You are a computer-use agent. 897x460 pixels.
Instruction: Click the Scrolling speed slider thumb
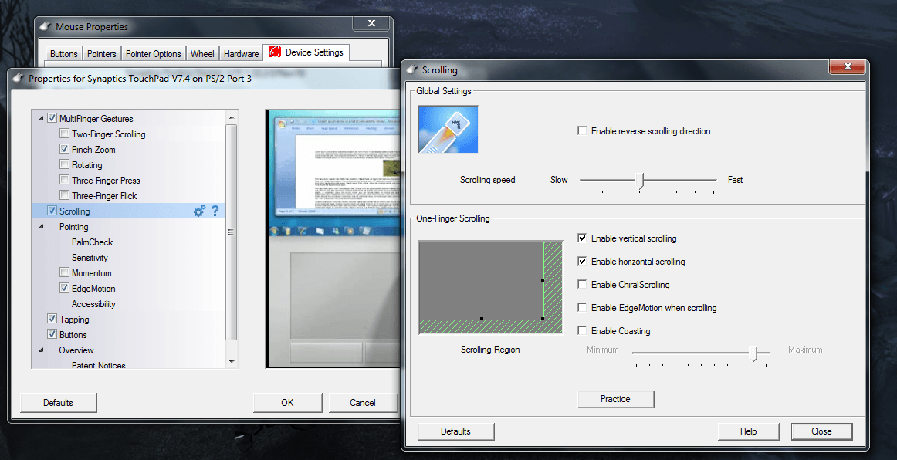point(640,180)
